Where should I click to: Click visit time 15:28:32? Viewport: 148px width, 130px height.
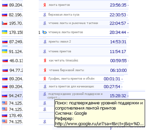118,96
